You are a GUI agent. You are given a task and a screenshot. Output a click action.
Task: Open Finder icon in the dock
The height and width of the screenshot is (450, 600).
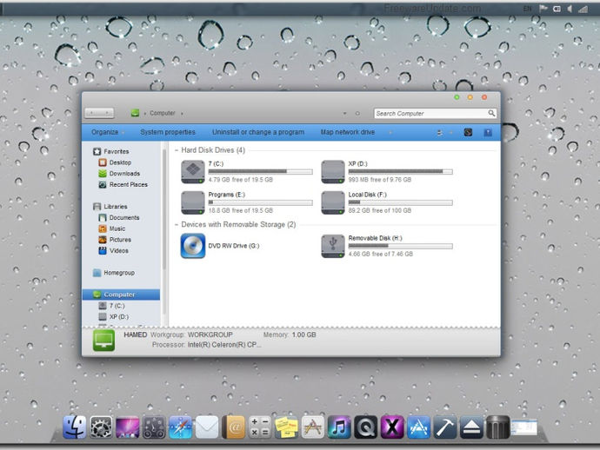click(x=74, y=427)
